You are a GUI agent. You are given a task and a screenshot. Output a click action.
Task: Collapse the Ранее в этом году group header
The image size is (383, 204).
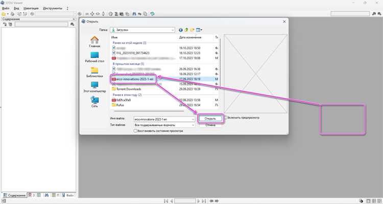(x=127, y=95)
